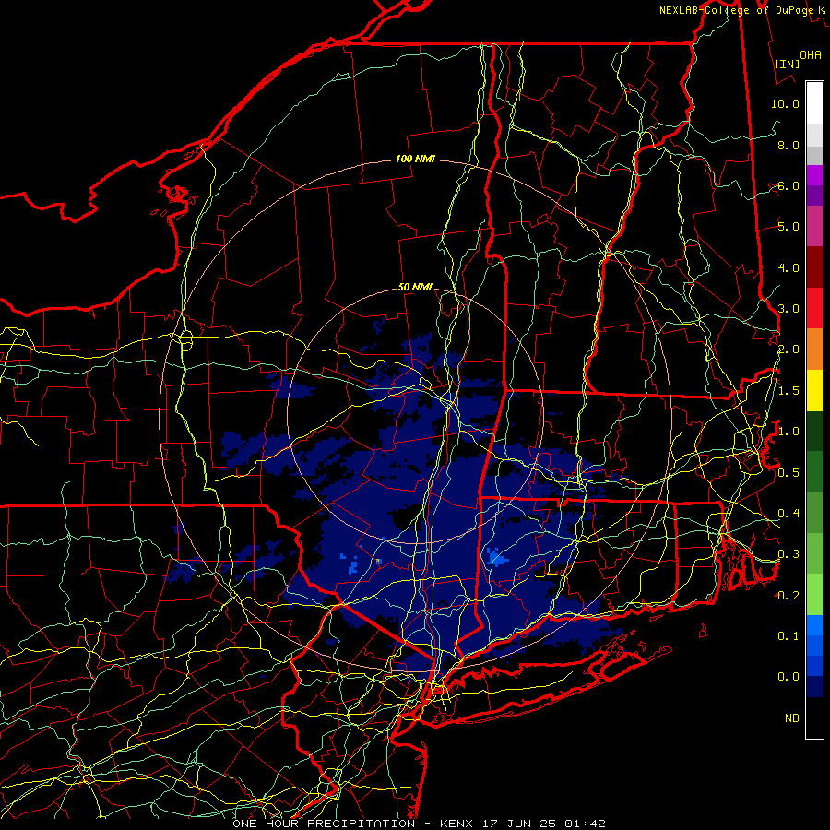Click the 0.1 legend value
The width and height of the screenshot is (830, 830).
point(788,636)
